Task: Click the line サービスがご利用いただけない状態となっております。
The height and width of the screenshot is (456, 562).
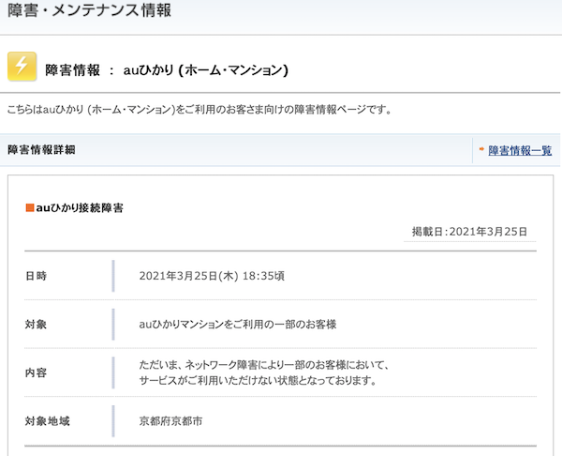Action: pos(258,380)
